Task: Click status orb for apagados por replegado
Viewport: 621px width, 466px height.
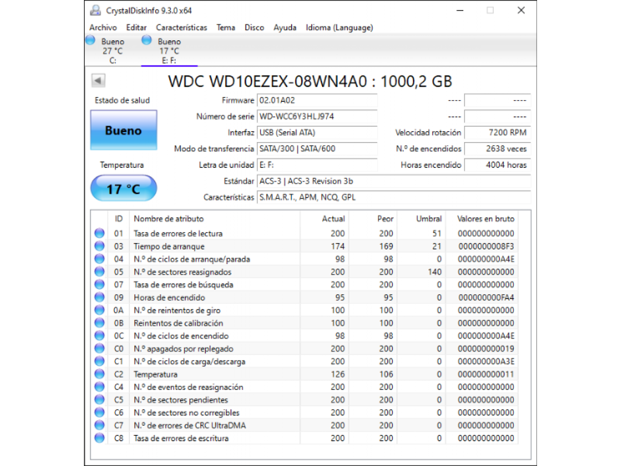Action: pyautogui.click(x=99, y=348)
